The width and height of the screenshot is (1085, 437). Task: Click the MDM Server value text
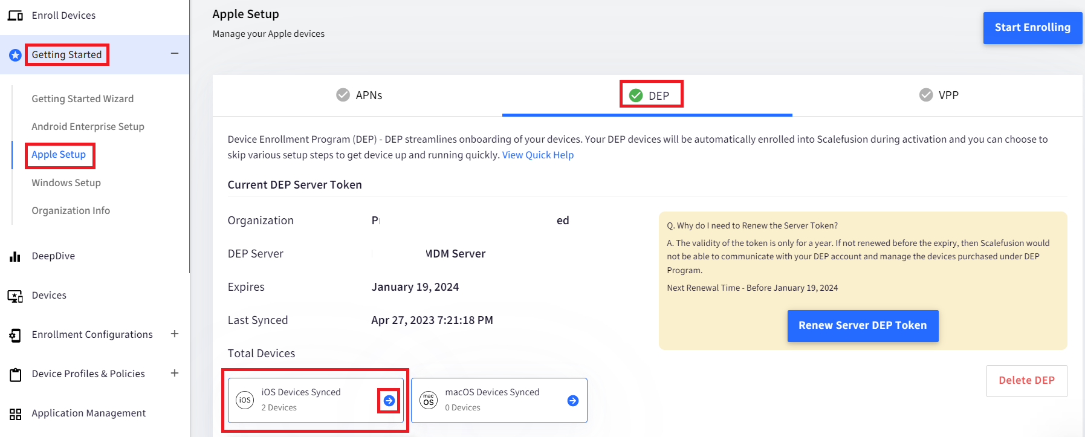(456, 254)
